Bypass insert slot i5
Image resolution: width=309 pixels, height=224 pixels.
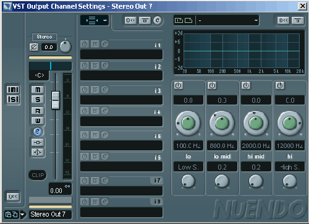pyautogui.click(x=95, y=135)
